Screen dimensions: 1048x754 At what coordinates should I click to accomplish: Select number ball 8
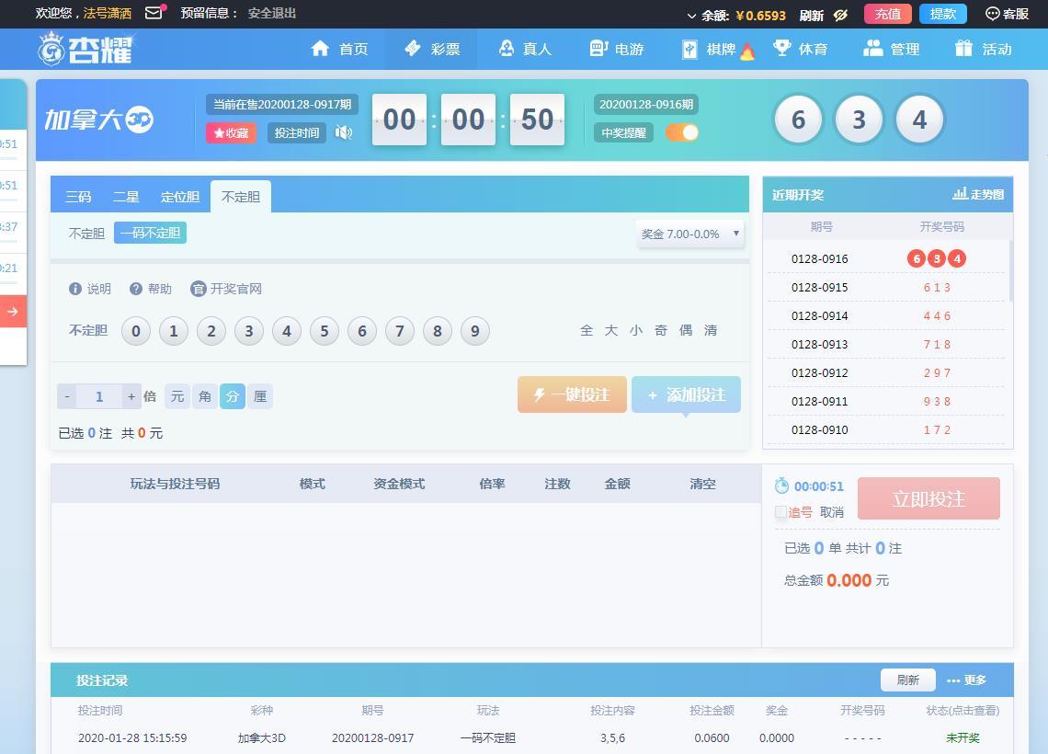pyautogui.click(x=437, y=331)
